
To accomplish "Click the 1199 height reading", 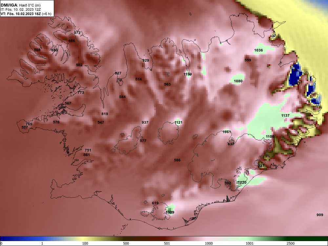I will 188,74.
